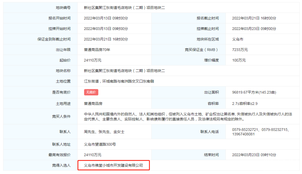Click the deposit amount 7233万元

click(240, 50)
